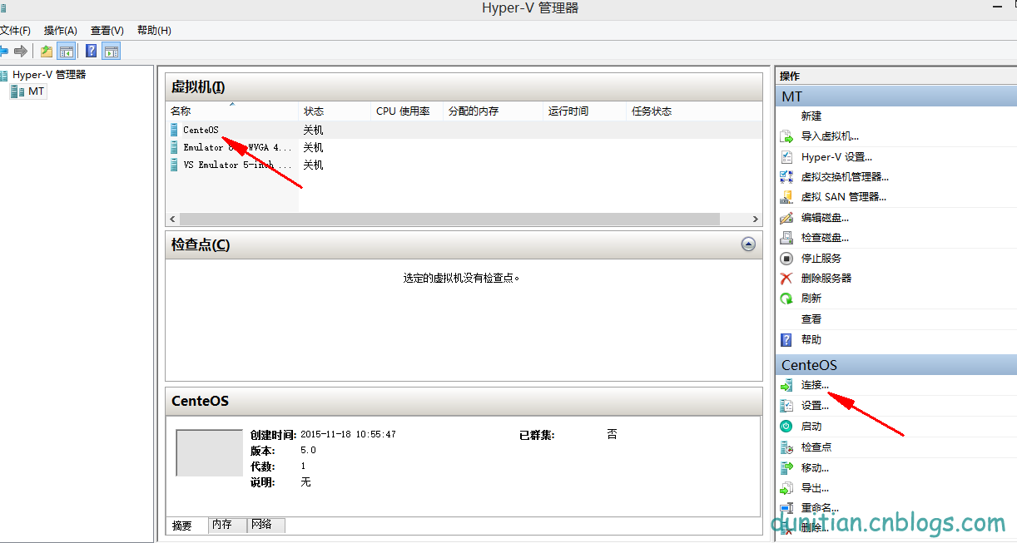Screen dimensions: 1017x543
Task: Toggle the show/hide action pane toolbar icon
Action: coord(111,51)
